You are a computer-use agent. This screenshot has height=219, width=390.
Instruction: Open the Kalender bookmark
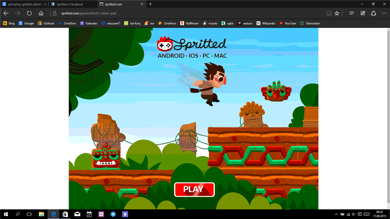88,23
